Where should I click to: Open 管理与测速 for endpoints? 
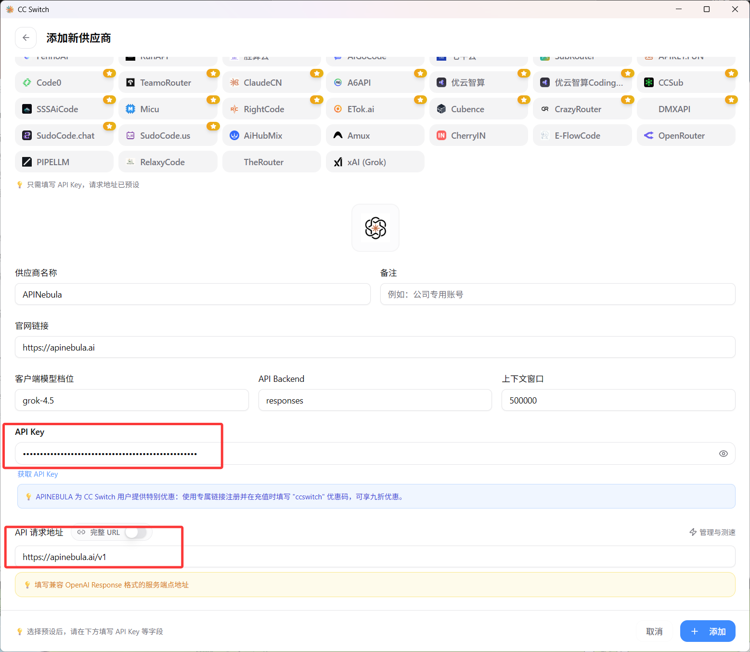tap(712, 532)
